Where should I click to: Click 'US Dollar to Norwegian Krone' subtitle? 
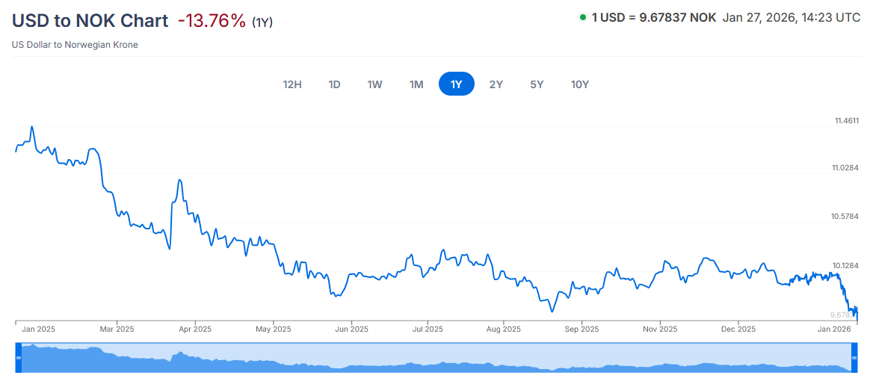(75, 45)
